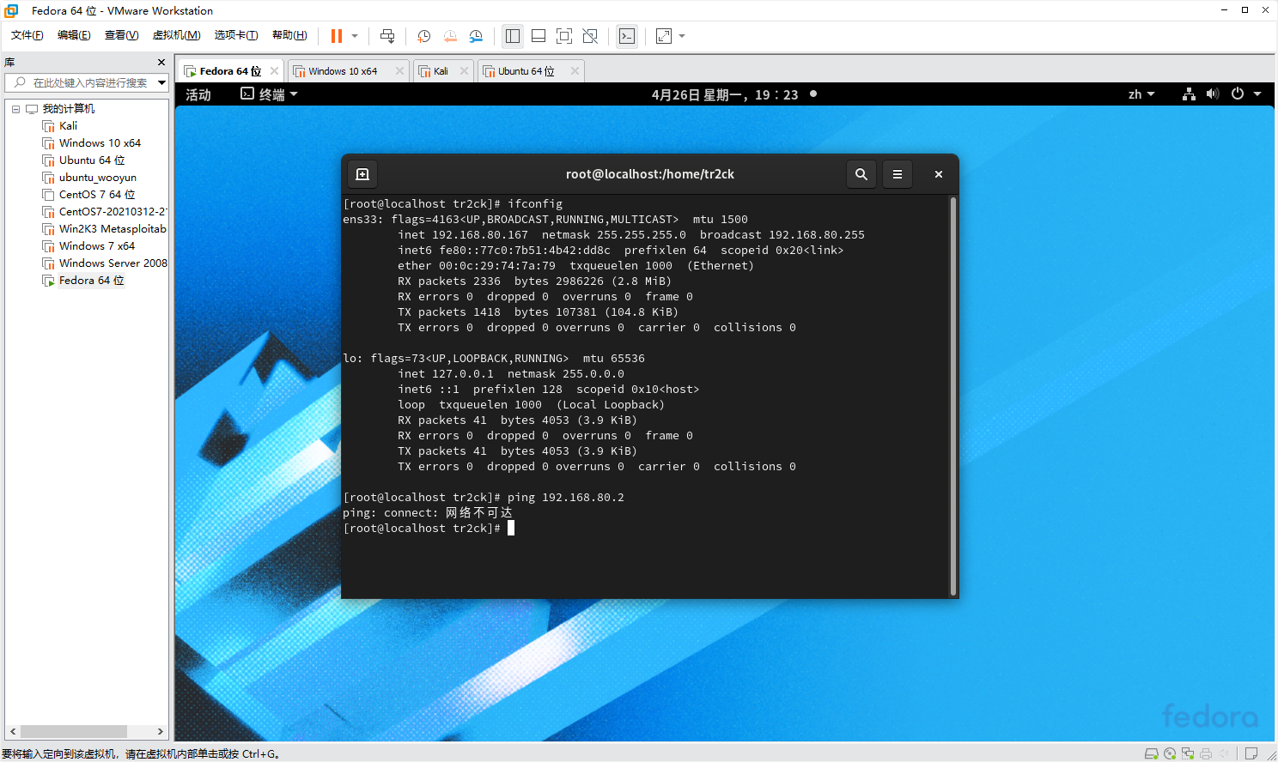Select Windows 10 x64 in the library tree
Viewport: 1278px width, 762px height.
click(100, 143)
